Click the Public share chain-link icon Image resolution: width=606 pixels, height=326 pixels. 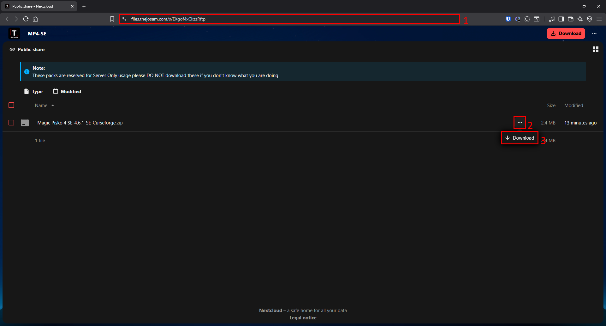coord(12,49)
